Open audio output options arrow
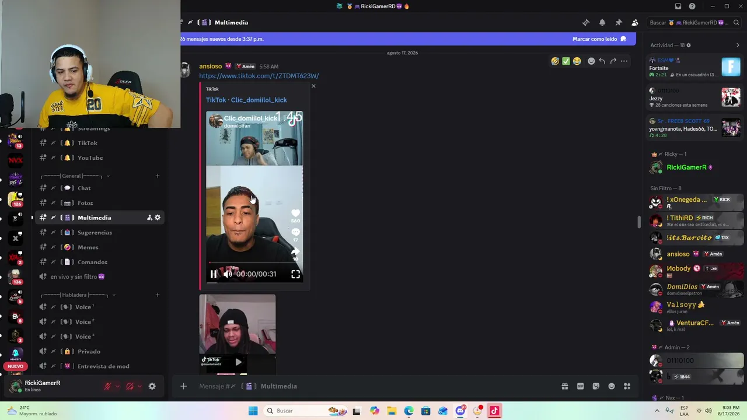Viewport: 747px width, 420px height. click(139, 386)
